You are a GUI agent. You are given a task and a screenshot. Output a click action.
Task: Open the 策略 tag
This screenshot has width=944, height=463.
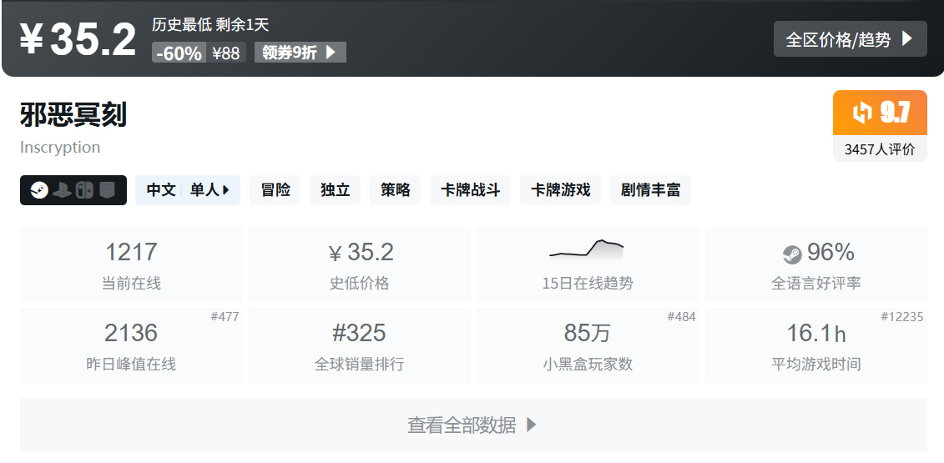[x=396, y=190]
